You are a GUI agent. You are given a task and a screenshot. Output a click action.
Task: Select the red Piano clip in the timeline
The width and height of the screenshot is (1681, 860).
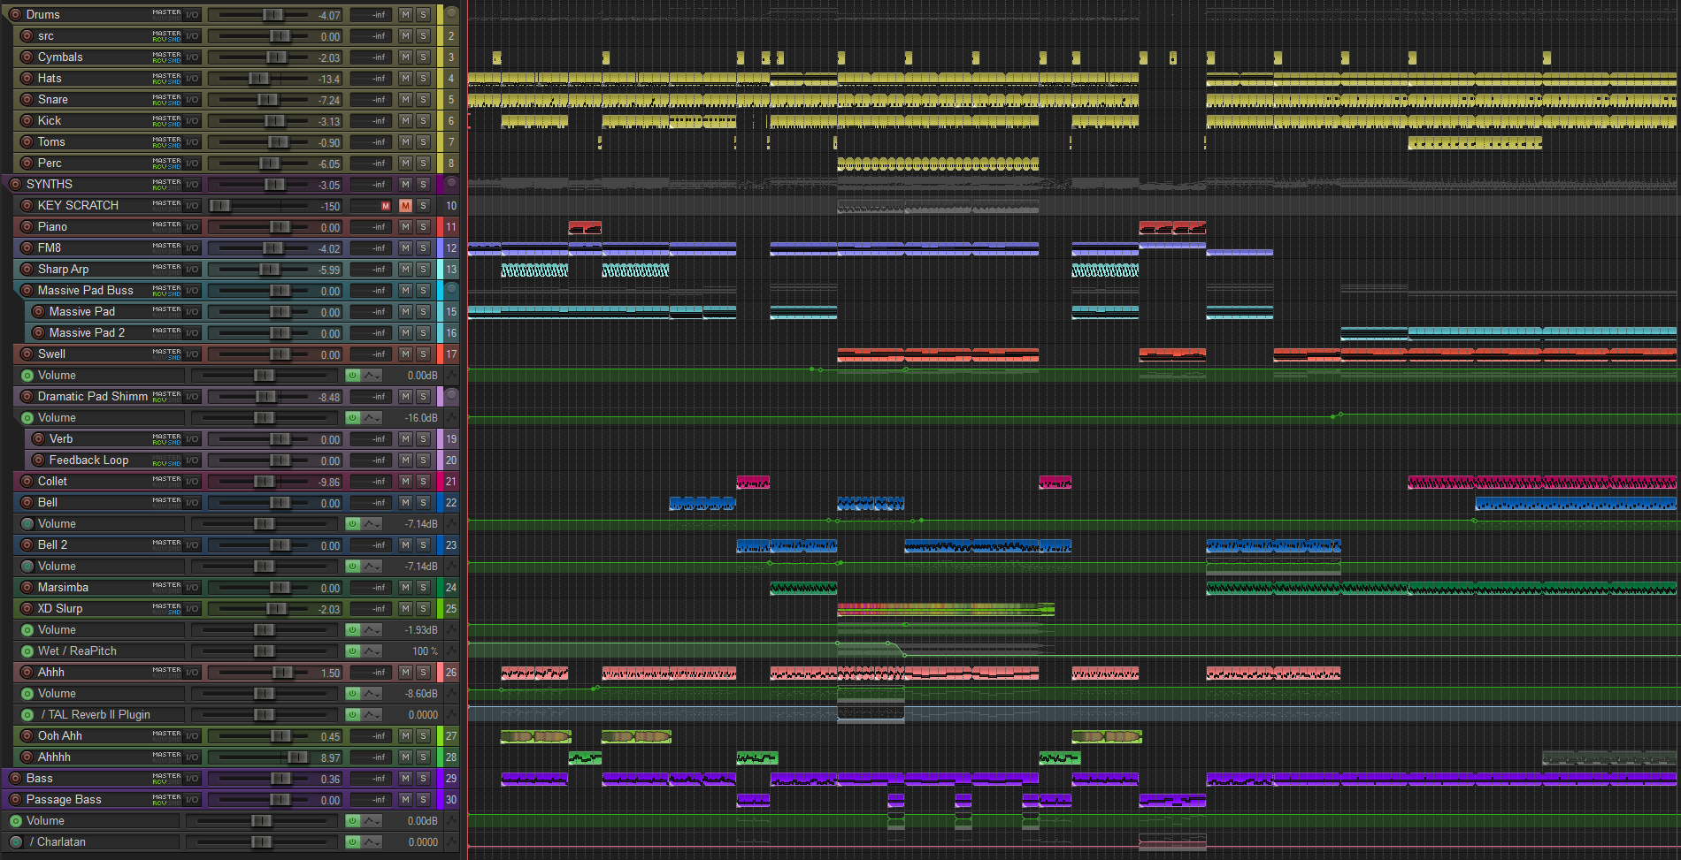tap(584, 228)
